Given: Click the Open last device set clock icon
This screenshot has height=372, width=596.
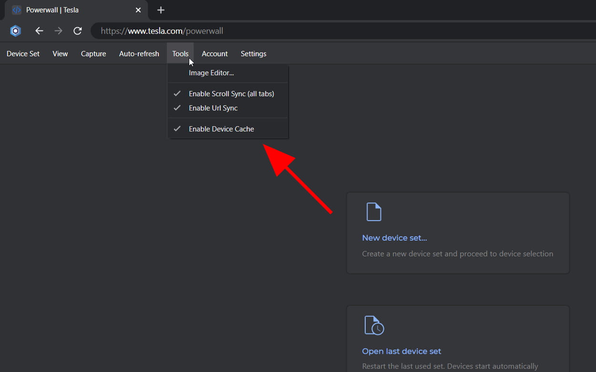Looking at the screenshot, I should tap(374, 325).
